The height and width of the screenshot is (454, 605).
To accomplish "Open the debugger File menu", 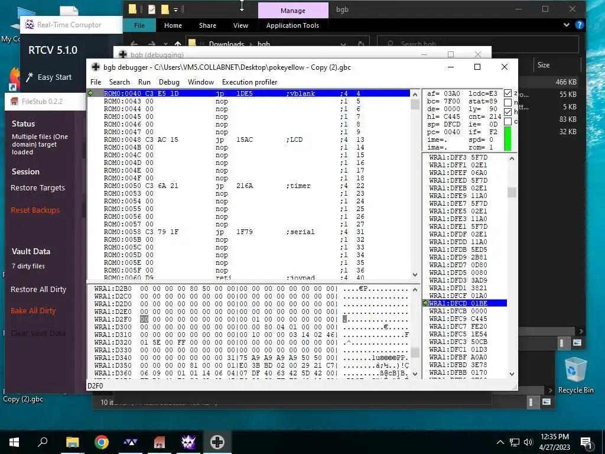I will coord(96,82).
